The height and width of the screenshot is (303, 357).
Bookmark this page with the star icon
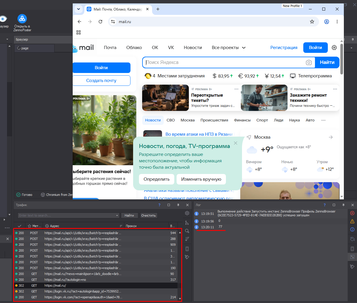(312, 22)
